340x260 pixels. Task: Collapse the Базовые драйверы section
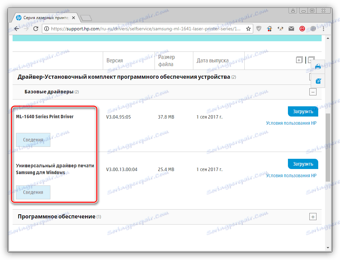(312, 92)
